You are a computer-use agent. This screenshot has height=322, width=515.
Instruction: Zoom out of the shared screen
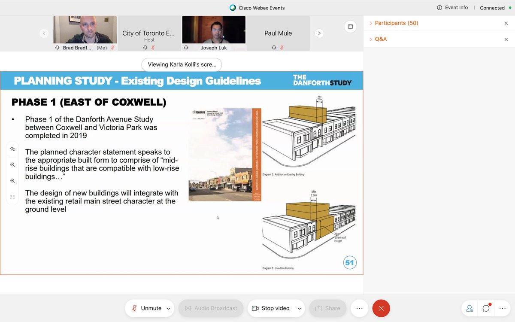pyautogui.click(x=12, y=181)
